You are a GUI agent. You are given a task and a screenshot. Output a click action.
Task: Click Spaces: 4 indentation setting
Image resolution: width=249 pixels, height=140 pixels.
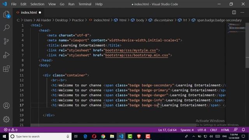(187, 130)
